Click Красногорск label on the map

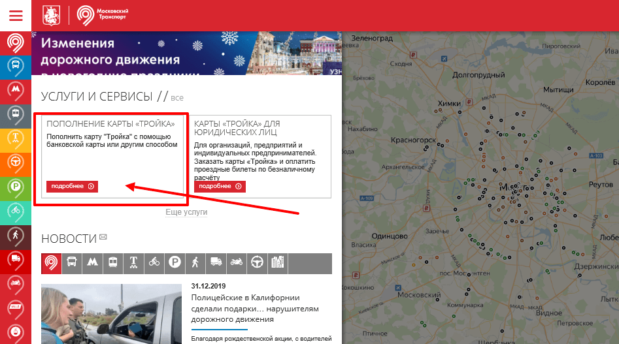[x=413, y=140]
